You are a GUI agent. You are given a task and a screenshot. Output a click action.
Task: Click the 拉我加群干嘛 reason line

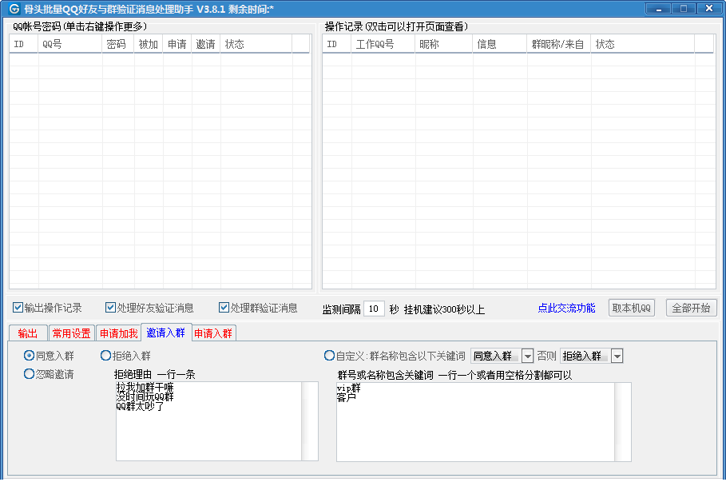[145, 387]
